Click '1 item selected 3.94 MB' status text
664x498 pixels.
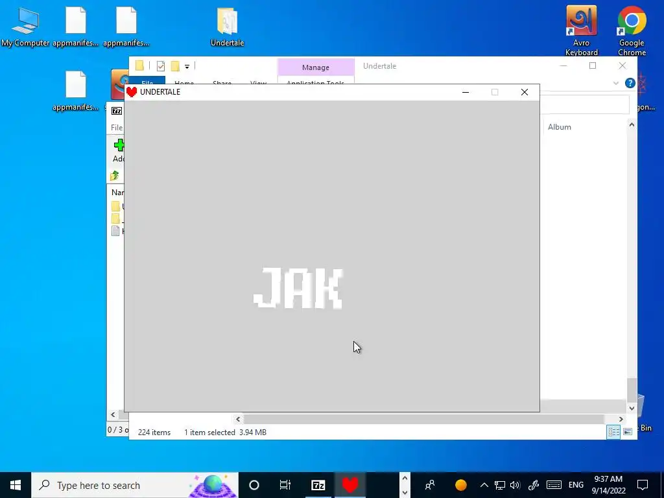pyautogui.click(x=225, y=433)
